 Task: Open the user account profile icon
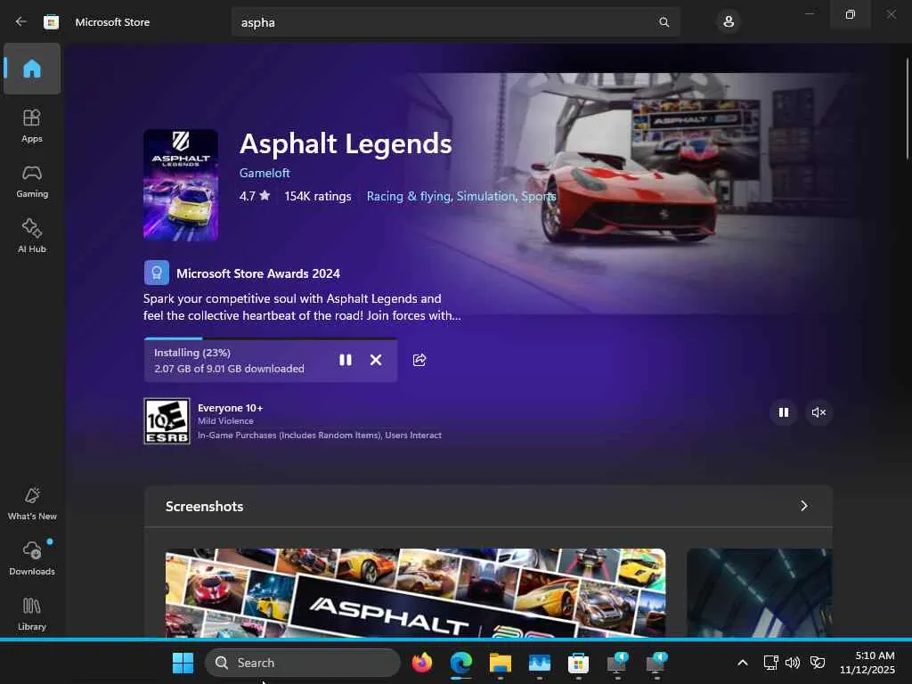click(729, 22)
